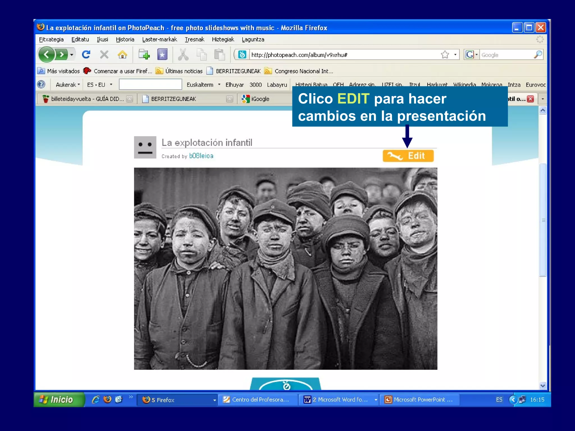
Task: Open the Google search engine selector
Action: click(x=471, y=54)
